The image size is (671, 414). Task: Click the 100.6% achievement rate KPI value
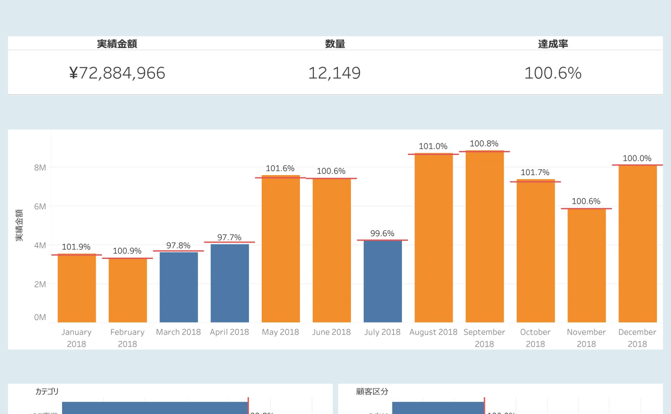553,73
